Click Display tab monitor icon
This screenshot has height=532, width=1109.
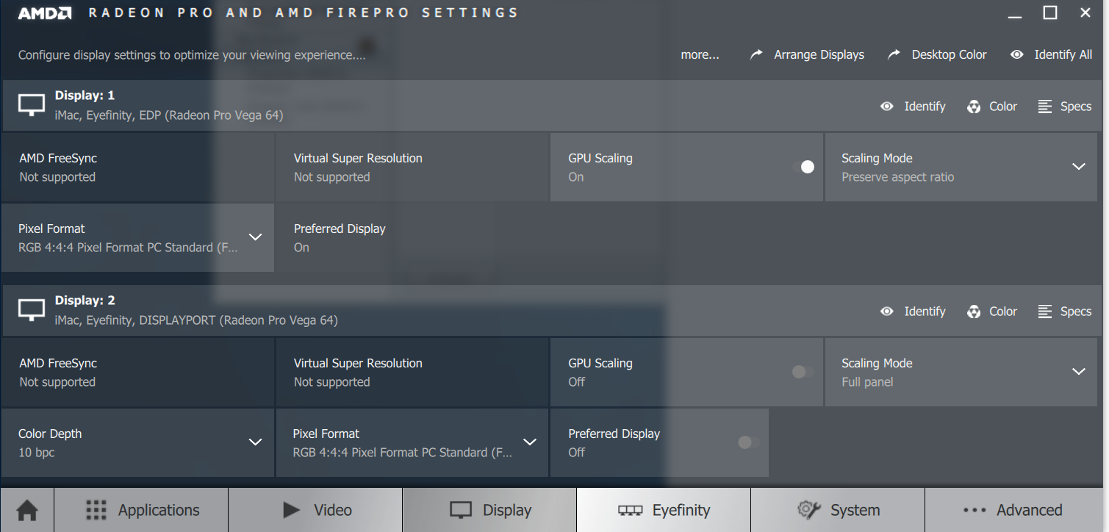tap(461, 511)
